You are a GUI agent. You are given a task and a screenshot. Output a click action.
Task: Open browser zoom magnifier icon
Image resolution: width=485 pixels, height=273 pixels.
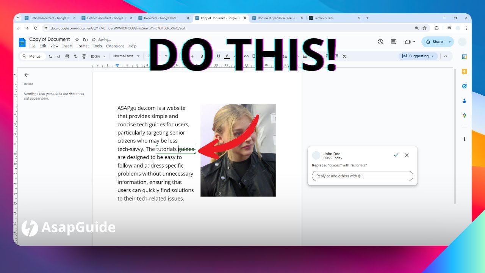417,28
